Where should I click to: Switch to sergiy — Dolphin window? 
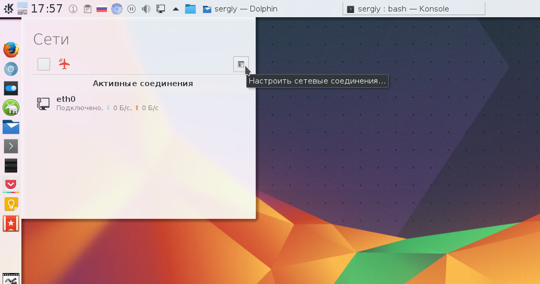(240, 9)
